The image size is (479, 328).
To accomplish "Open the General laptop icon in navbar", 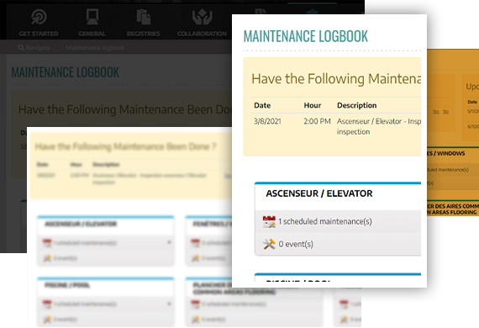I will [92, 17].
